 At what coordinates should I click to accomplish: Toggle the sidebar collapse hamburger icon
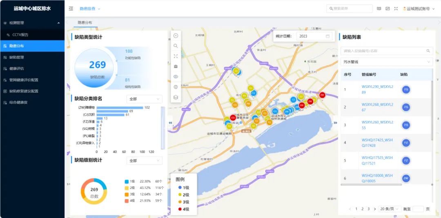click(x=71, y=9)
